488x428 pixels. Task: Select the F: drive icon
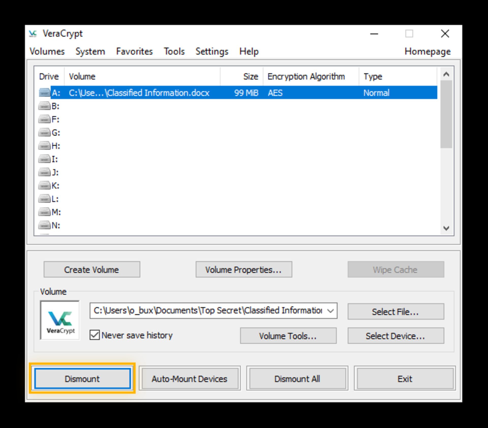(x=44, y=119)
